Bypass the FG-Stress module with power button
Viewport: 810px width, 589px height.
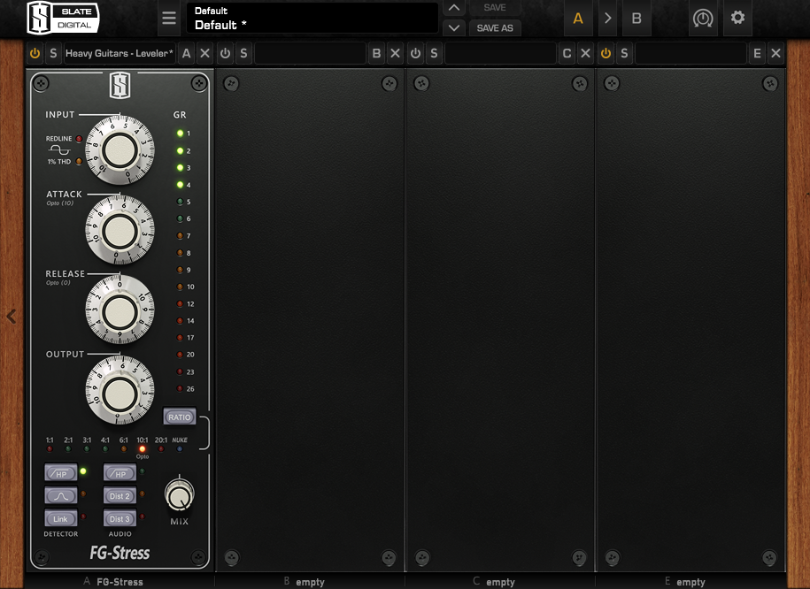35,54
